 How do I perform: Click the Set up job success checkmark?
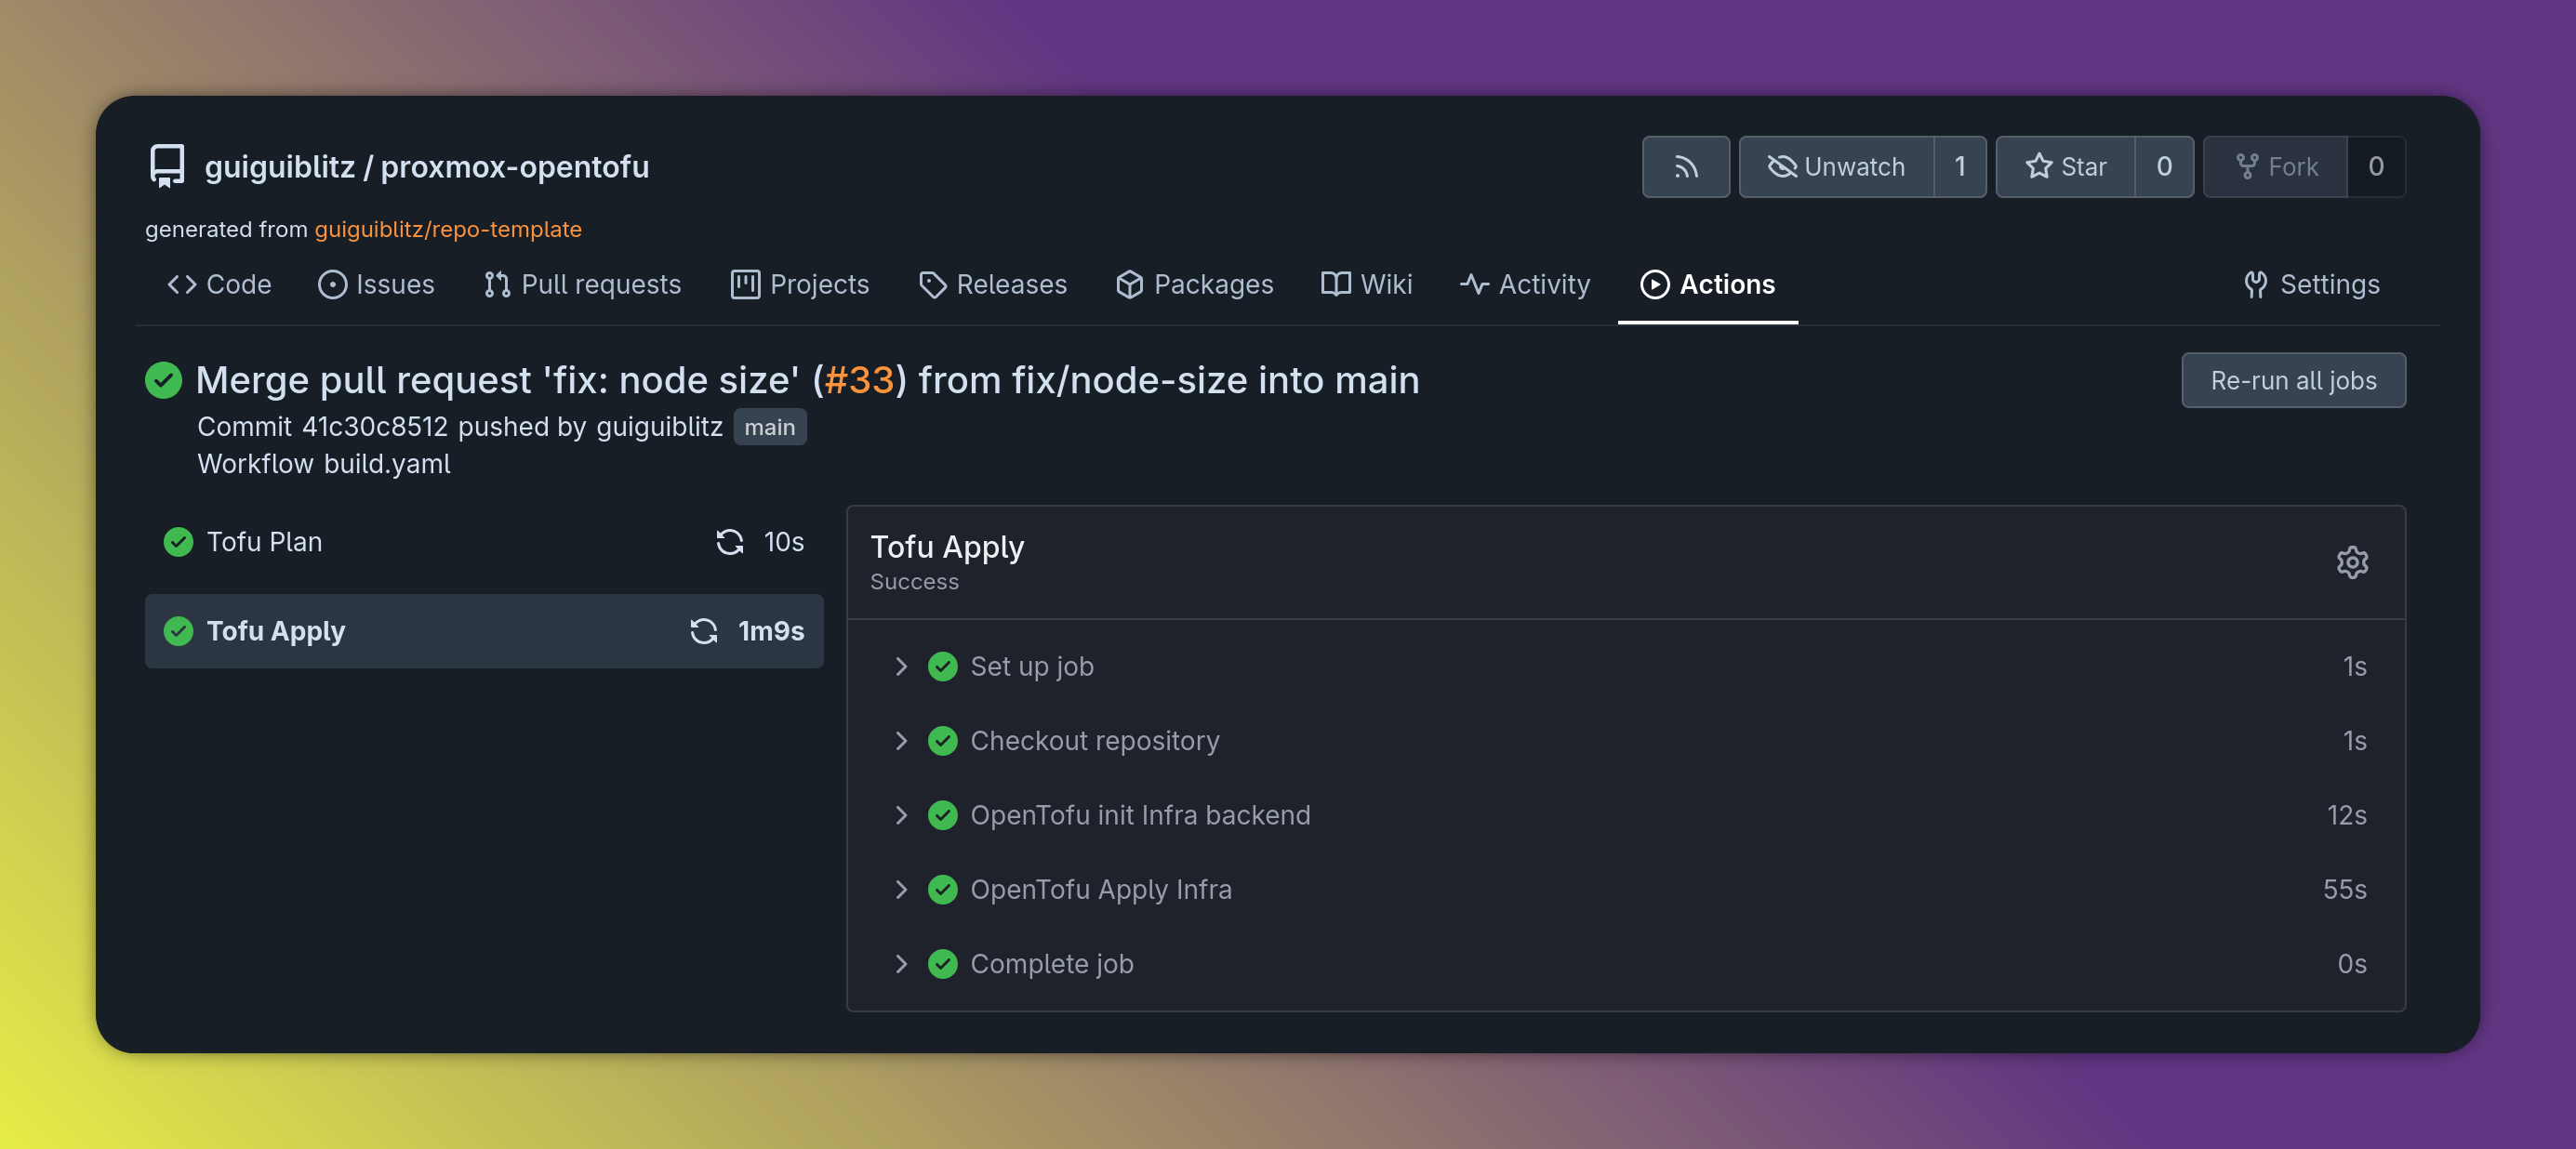942,666
